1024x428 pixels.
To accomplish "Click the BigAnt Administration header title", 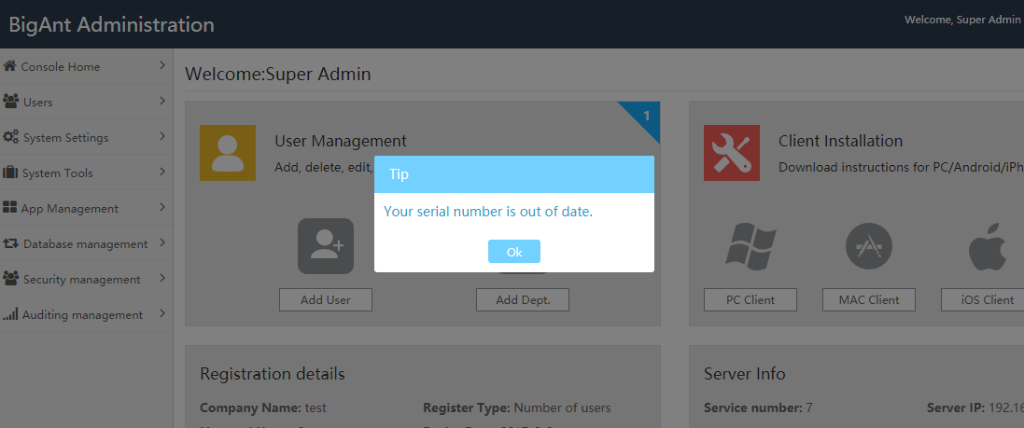I will (x=112, y=25).
